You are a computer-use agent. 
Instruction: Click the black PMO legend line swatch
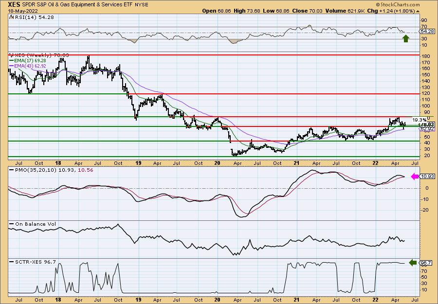click(x=11, y=170)
